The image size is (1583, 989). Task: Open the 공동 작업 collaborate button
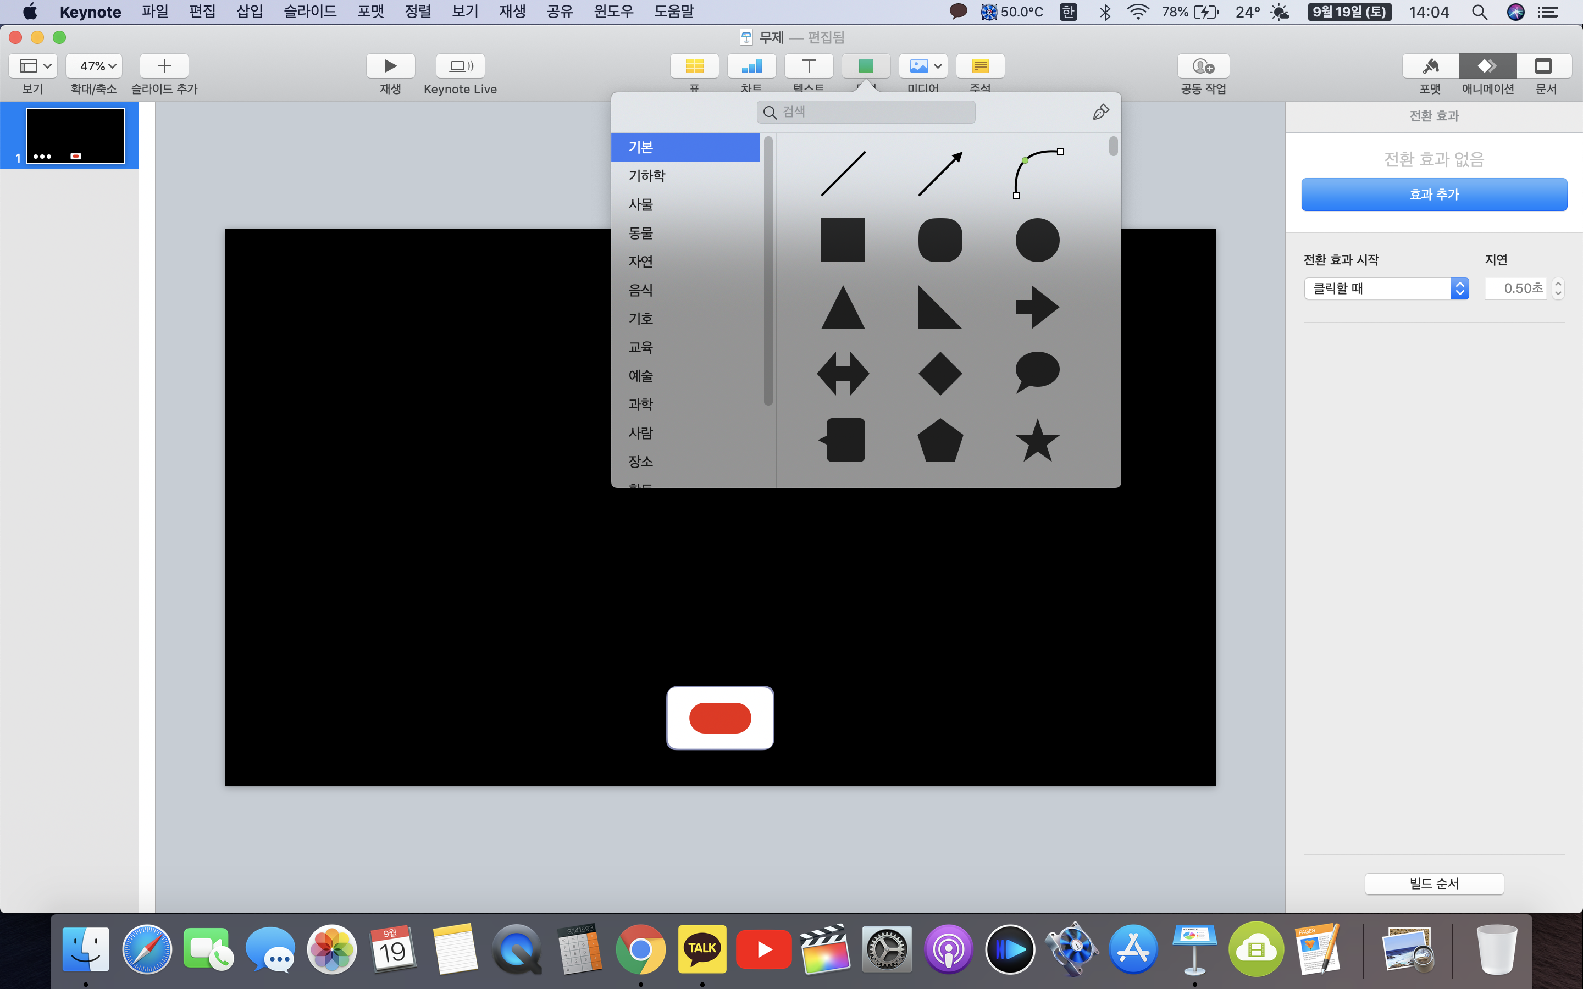1203,66
